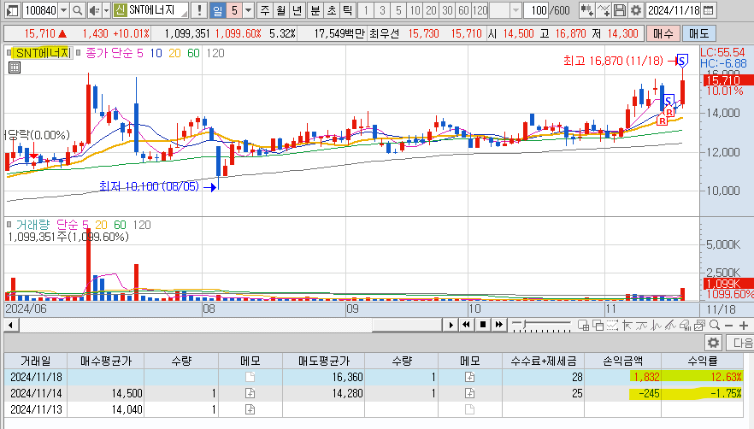Open sell memo icon for 2024/11/14

coord(470,393)
